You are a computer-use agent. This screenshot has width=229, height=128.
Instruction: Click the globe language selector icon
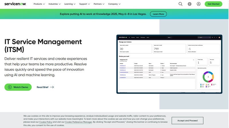point(189,4)
